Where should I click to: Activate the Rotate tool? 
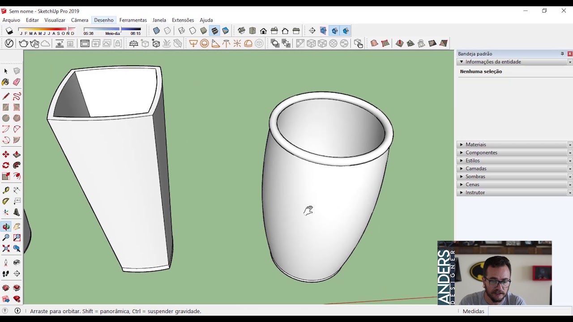(6, 165)
